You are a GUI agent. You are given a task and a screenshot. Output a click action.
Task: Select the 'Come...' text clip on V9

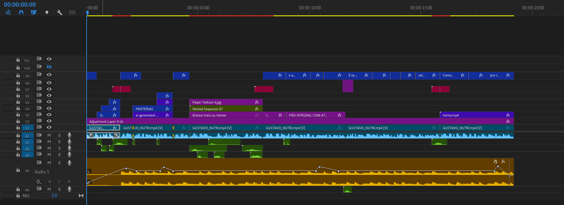point(454,75)
